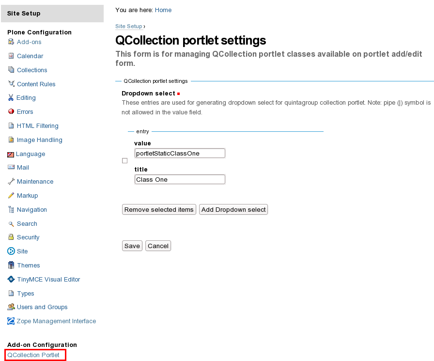
Task: Focus the value text field
Action: (180, 154)
